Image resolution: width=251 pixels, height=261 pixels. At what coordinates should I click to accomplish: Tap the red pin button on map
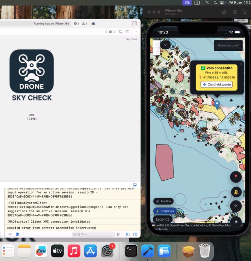[236, 177]
